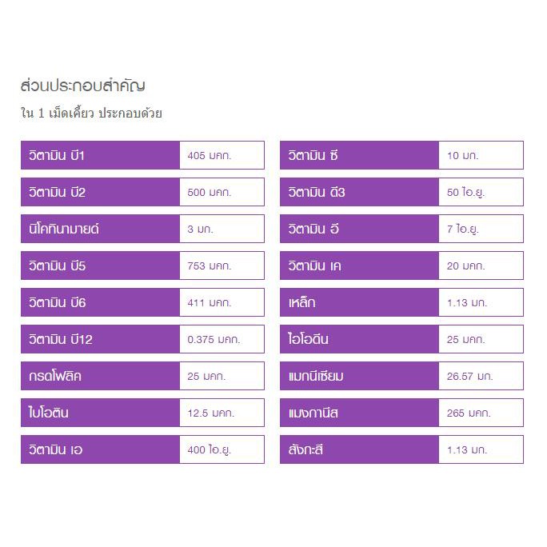This screenshot has width=547, height=547.
Task: Select the กรดโฟลิค label
Action: 100,376
